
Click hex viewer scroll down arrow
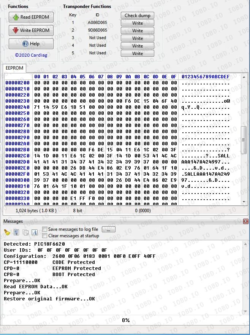pos(244,202)
